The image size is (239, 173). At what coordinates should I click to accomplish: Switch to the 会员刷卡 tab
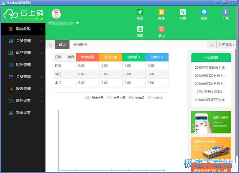coord(80,45)
